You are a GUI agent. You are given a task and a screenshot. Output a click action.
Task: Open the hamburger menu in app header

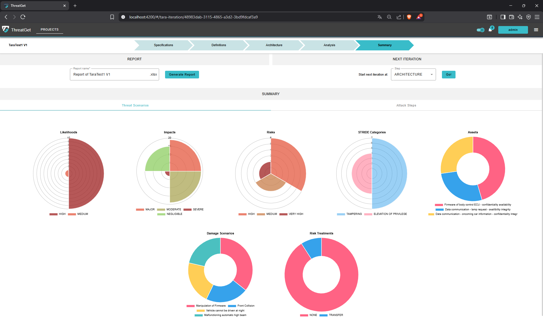point(536,30)
